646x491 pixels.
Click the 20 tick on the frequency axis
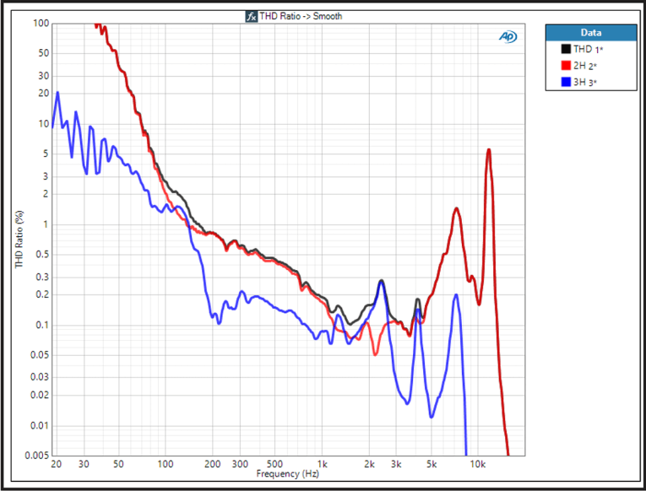pos(56,465)
